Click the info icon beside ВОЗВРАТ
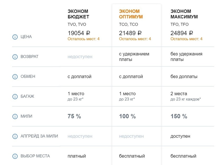This screenshot has width=216, height=165. (x=15, y=57)
